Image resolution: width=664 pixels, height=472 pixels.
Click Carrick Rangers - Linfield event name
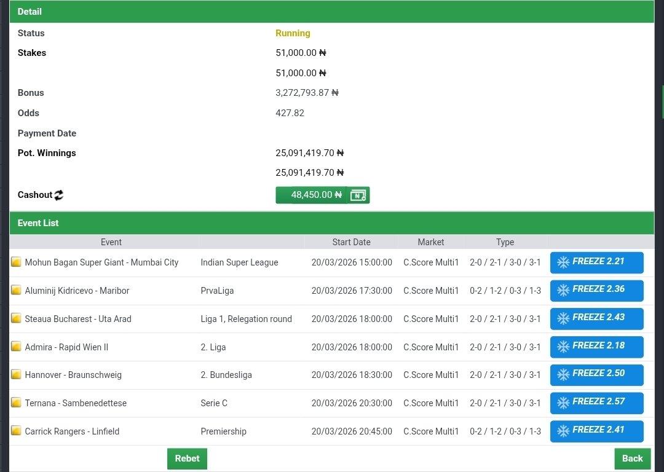[72, 431]
